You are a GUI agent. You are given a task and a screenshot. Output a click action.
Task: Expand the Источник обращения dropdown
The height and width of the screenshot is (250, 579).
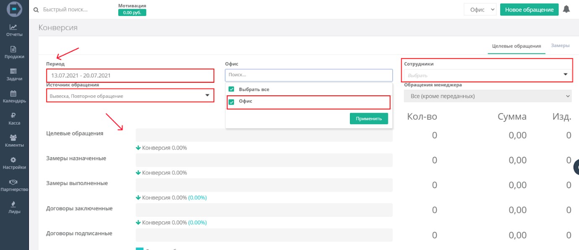(130, 96)
